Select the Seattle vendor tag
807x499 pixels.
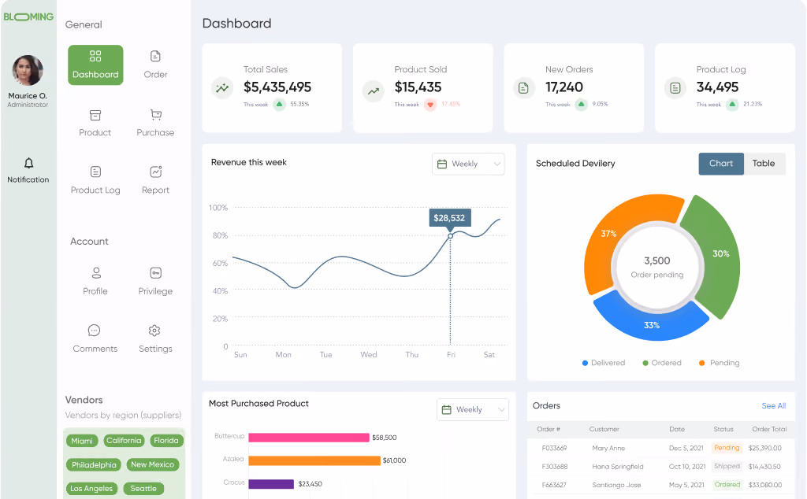(x=143, y=489)
